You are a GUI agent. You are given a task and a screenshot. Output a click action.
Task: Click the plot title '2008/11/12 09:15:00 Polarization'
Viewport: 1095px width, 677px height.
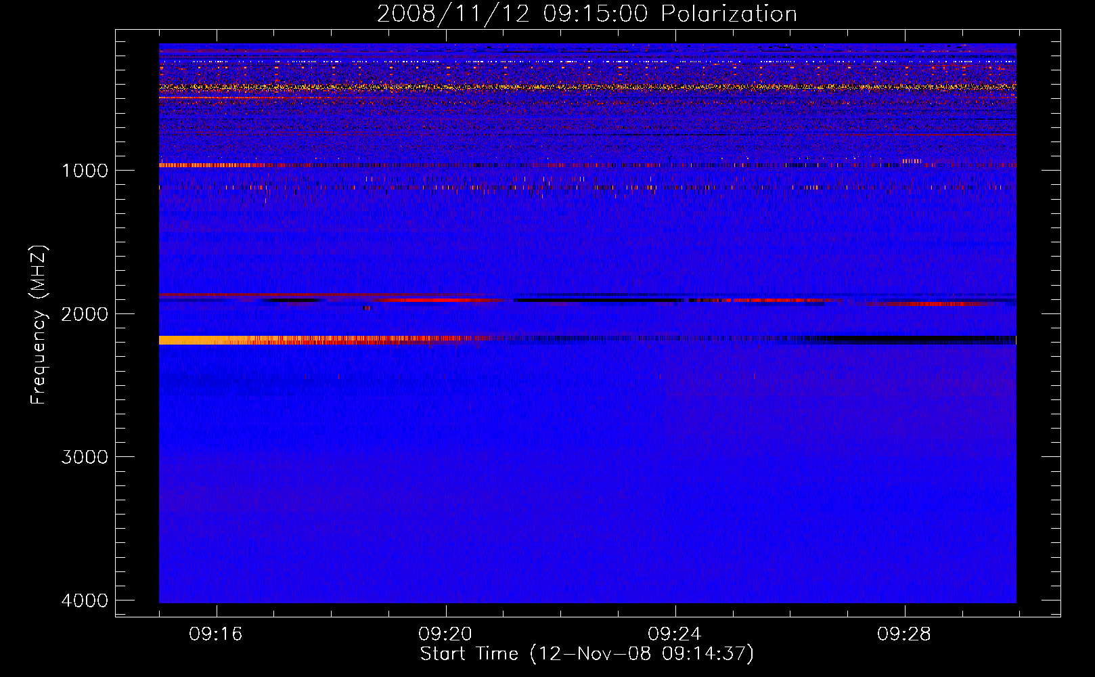[587, 14]
